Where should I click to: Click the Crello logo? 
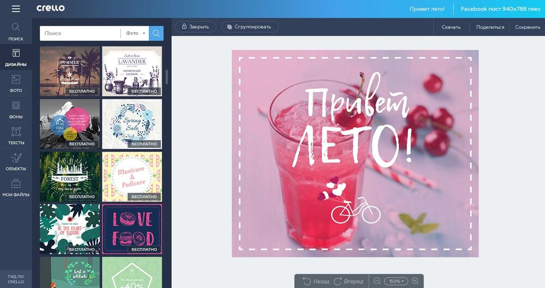51,8
